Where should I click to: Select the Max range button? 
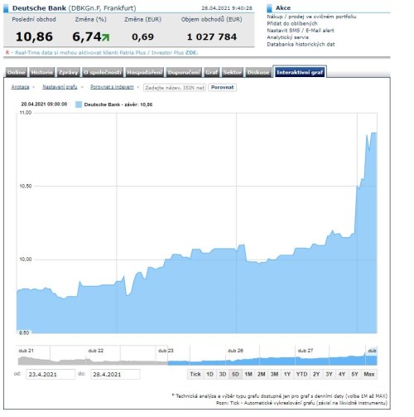pyautogui.click(x=369, y=375)
